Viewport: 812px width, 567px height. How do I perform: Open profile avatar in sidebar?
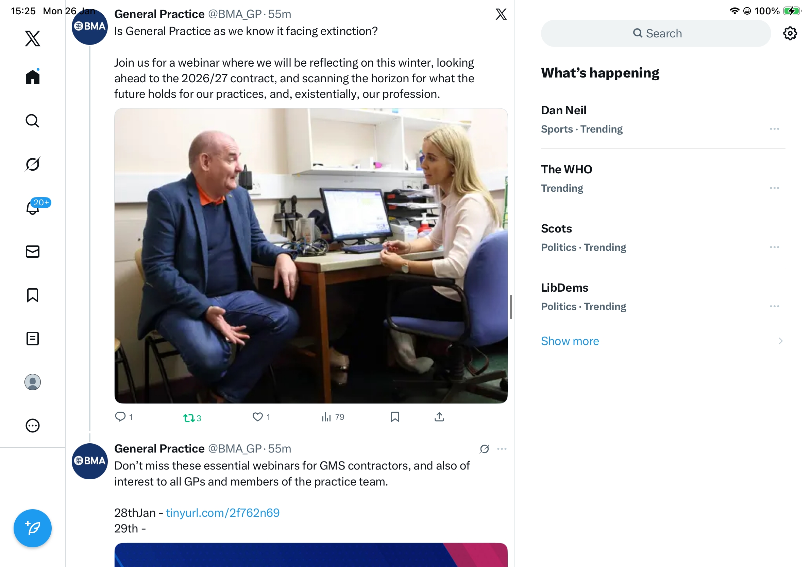click(33, 382)
